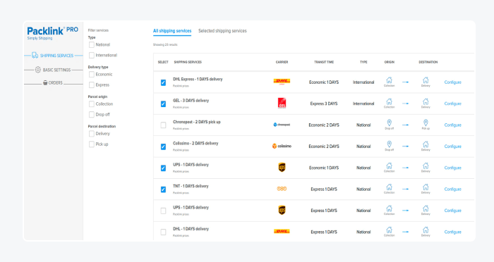Screen dimensions: 494x262
Task: Click the Chronopost carrier logo
Action: coord(282,125)
